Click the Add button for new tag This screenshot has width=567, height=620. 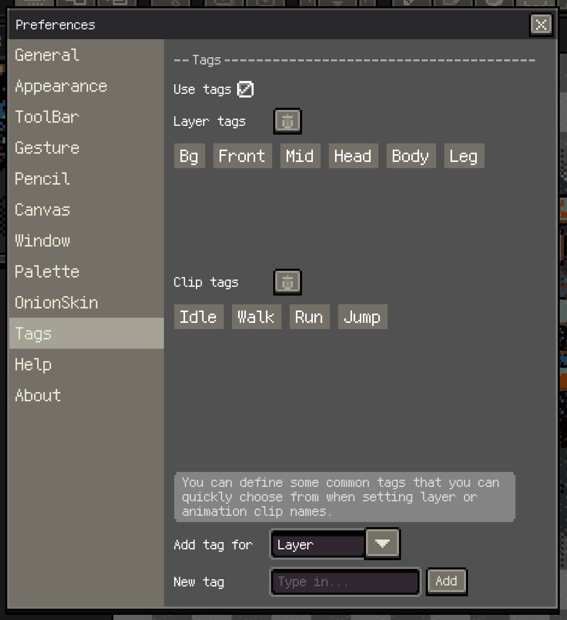[447, 581]
